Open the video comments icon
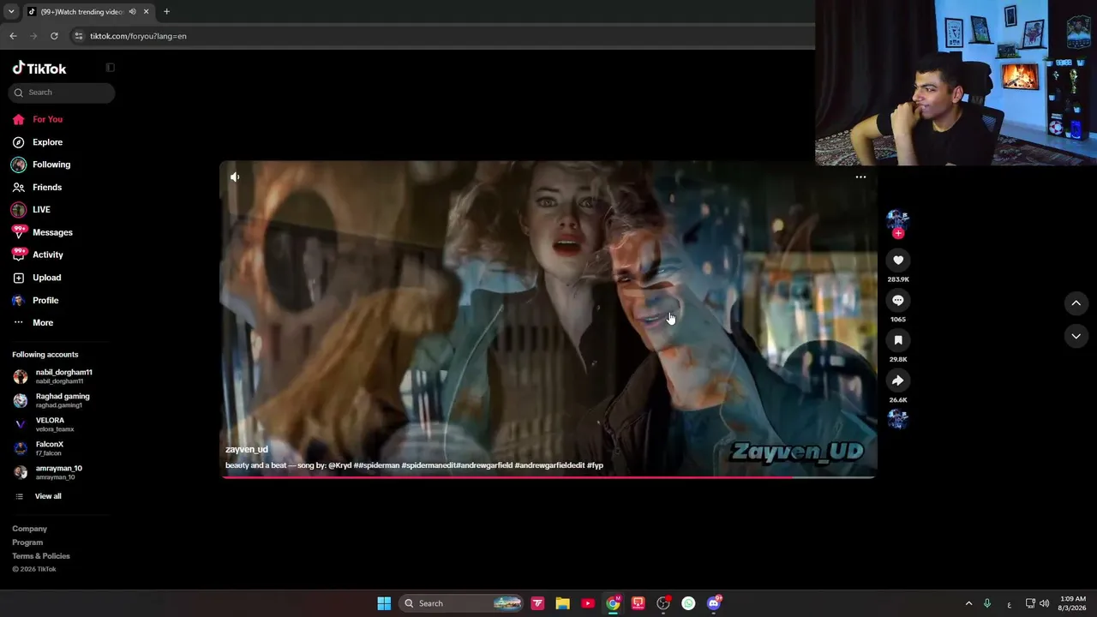1097x617 pixels. 898,300
